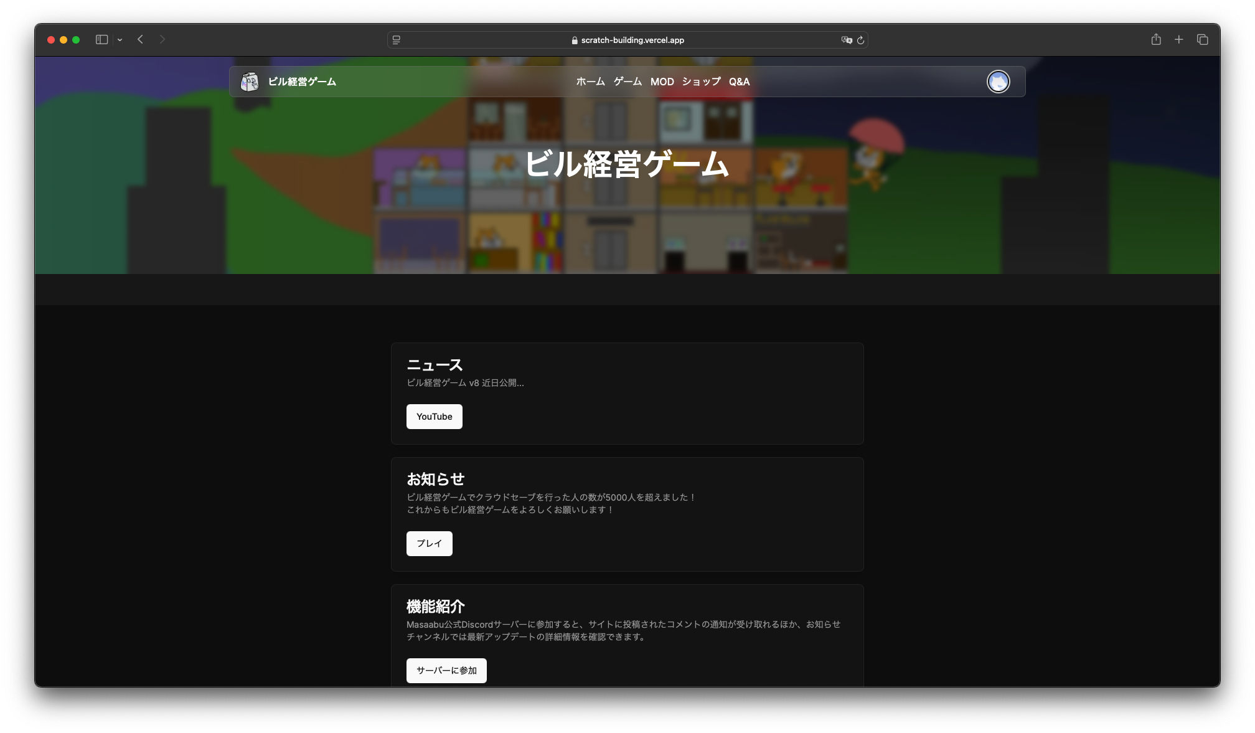
Task: Click the ニュース heading
Action: [x=435, y=365]
